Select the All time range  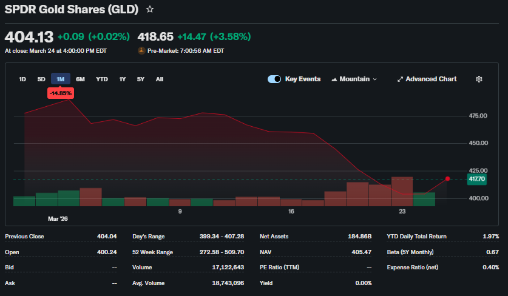click(x=159, y=79)
